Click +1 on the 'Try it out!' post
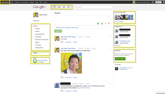Screen dimensions: 165x94 click(x=62, y=42)
